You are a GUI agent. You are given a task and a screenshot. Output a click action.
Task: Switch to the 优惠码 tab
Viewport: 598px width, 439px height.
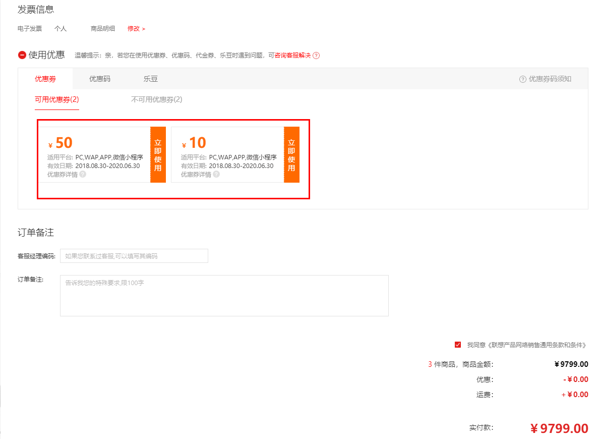[100, 79]
